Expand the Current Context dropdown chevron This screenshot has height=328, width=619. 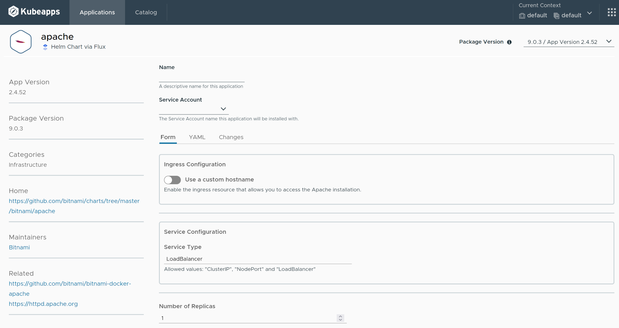(589, 13)
